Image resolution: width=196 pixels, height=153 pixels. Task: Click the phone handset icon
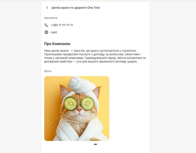46,25
